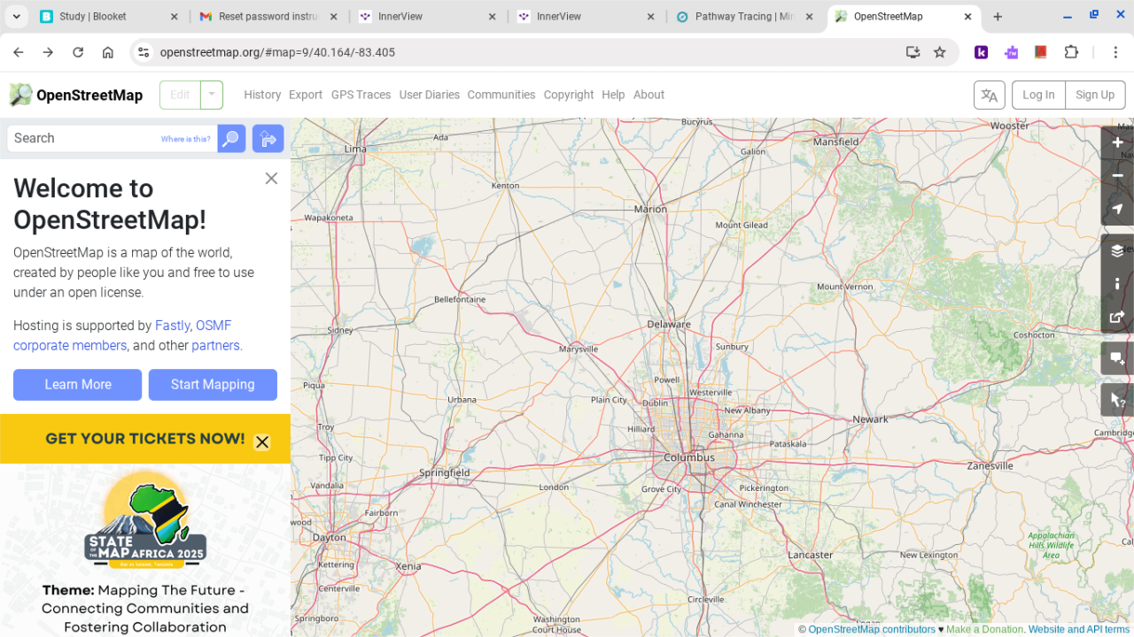The image size is (1134, 637).
Task: Zoom out on the map
Action: click(x=1117, y=176)
